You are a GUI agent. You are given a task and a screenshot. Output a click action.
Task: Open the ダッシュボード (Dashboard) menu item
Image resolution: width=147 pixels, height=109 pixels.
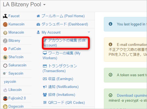65,24
